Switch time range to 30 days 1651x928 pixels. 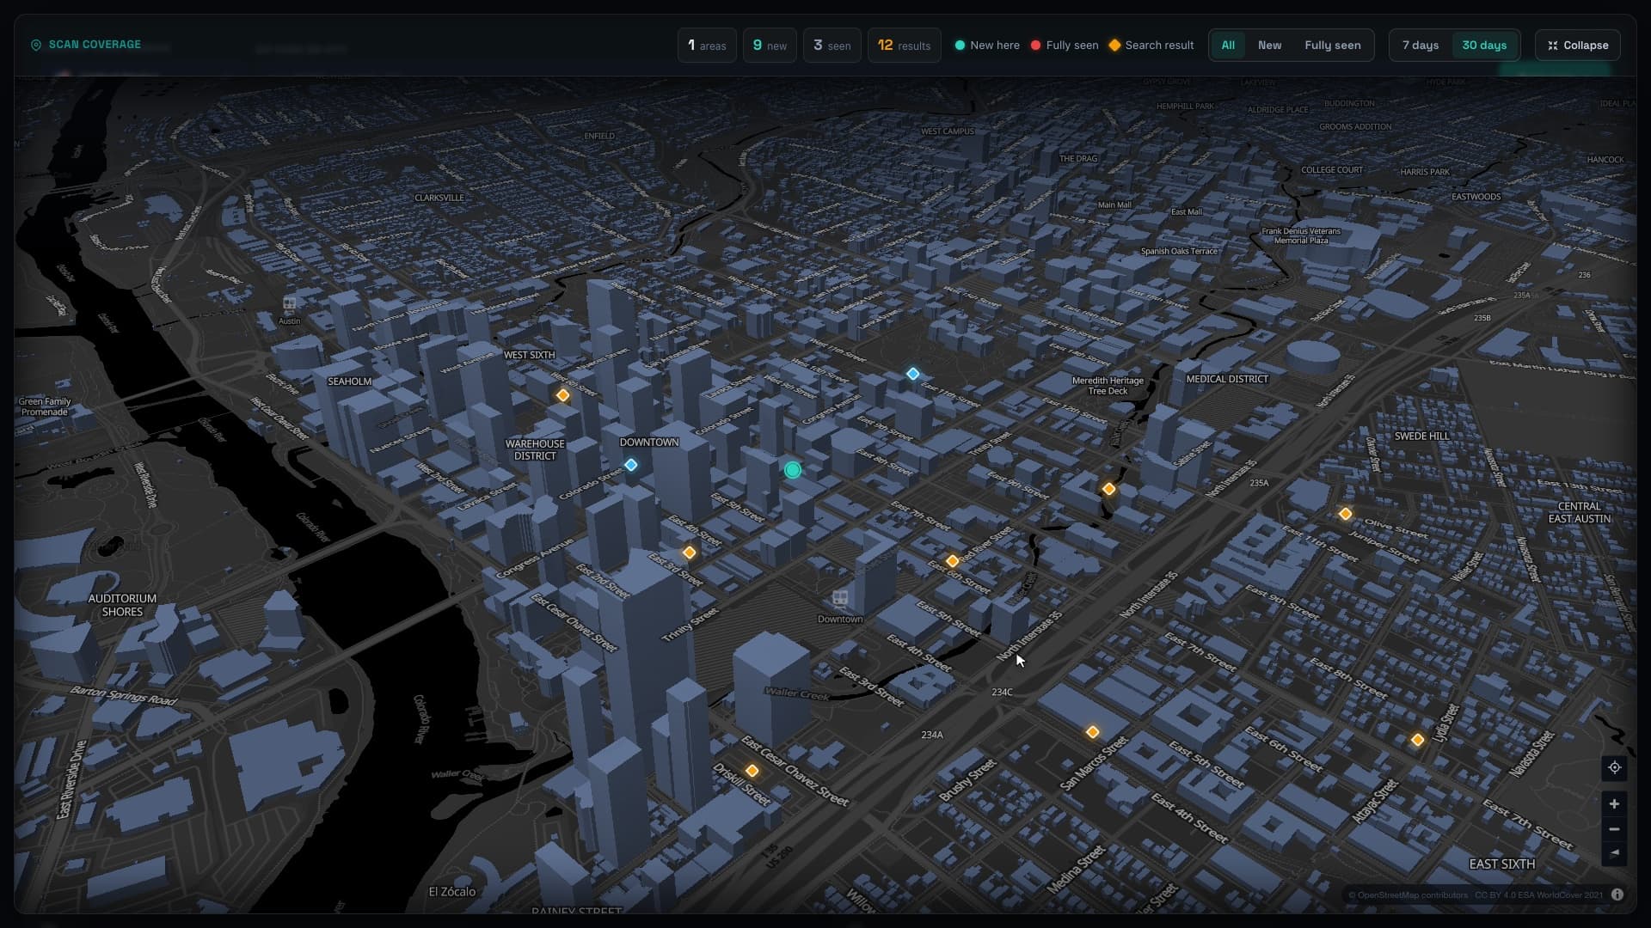tap(1484, 46)
